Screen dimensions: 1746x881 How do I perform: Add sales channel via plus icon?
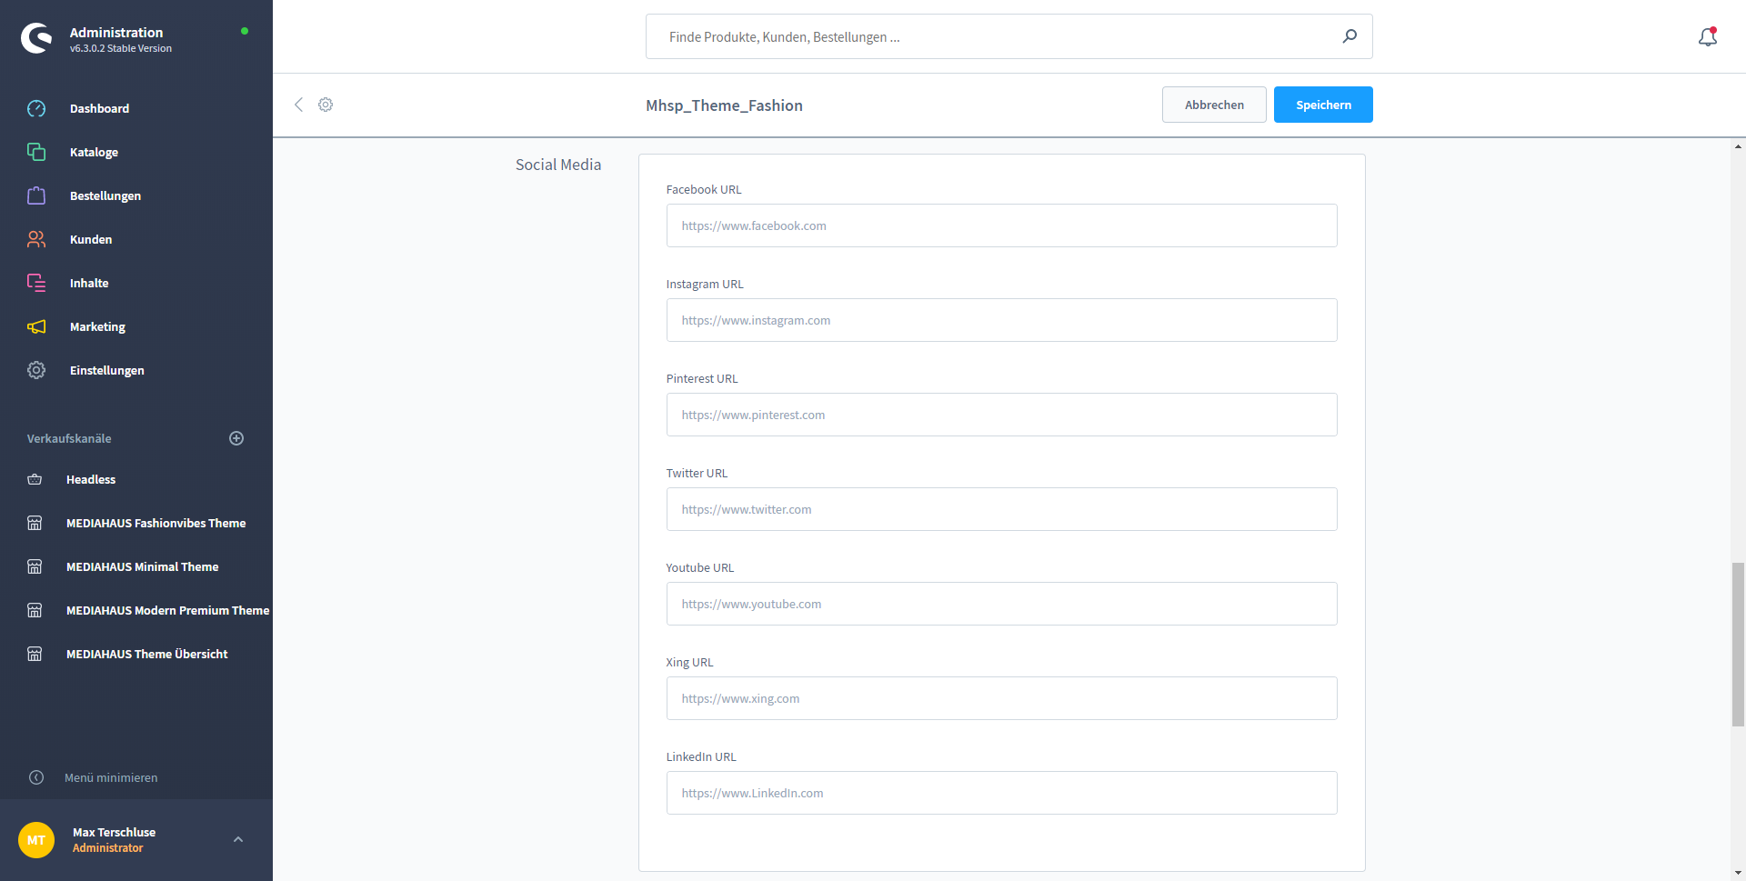tap(236, 438)
